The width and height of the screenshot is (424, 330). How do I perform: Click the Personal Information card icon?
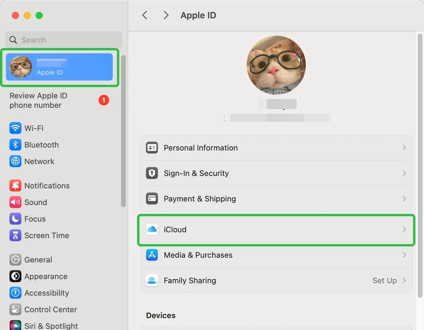click(152, 148)
